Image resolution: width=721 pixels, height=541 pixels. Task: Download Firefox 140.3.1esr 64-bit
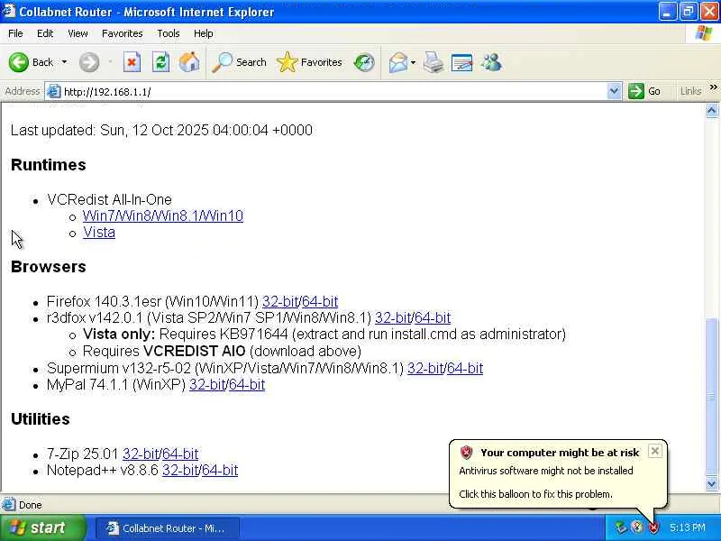tap(320, 301)
